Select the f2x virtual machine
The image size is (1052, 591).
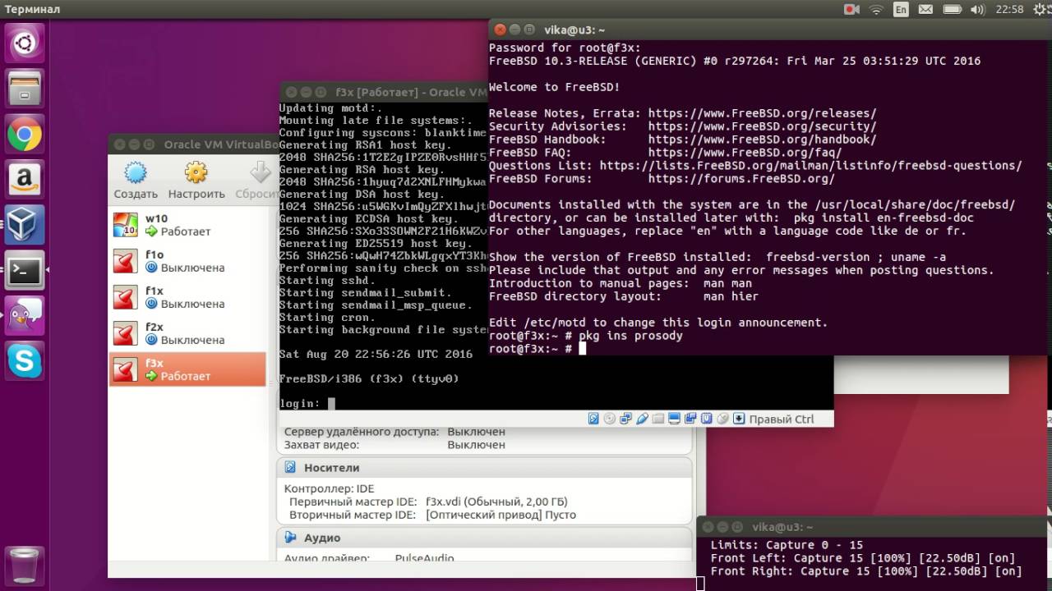click(x=187, y=333)
